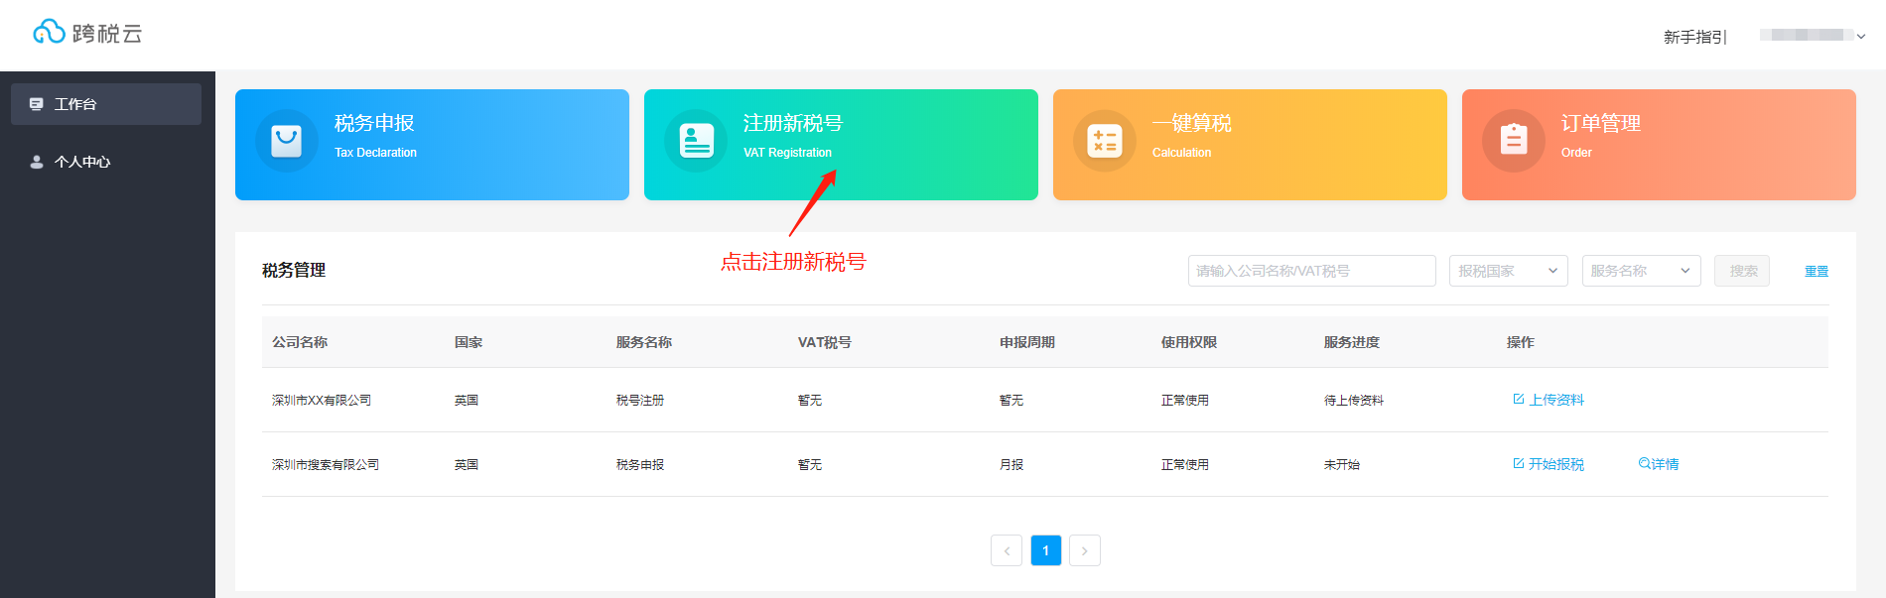This screenshot has height=598, width=1886.
Task: Click the 个人中心 person icon in the sidebar
Action: point(37,162)
